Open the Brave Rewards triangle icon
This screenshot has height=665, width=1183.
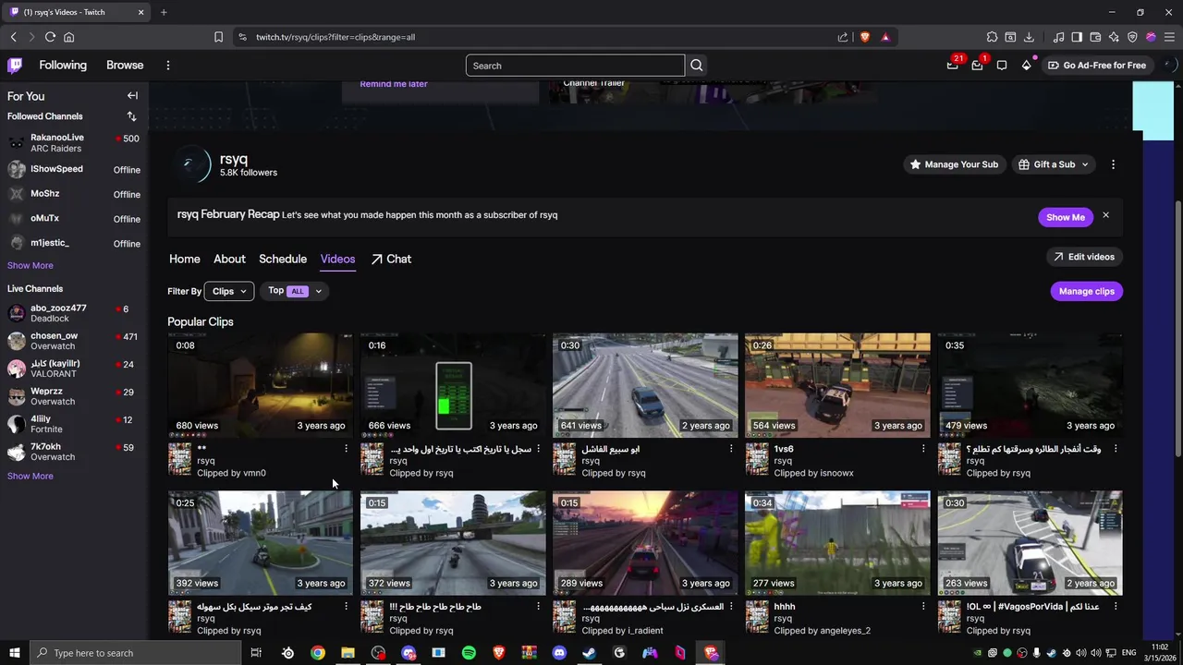[x=885, y=37]
